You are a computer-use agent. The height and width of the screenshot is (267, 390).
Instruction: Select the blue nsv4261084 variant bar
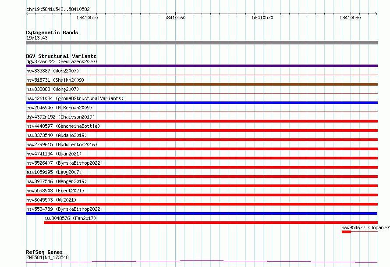[x=202, y=103]
